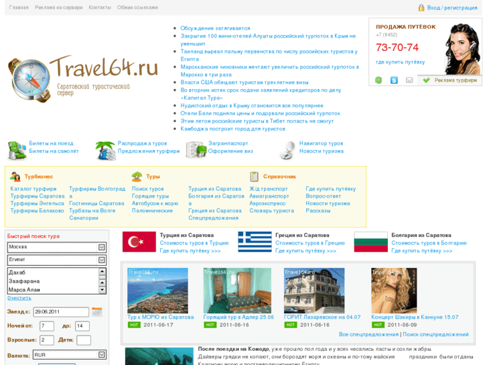Click the email envelope icon
The height and width of the screenshot is (365, 487).
[409, 80]
